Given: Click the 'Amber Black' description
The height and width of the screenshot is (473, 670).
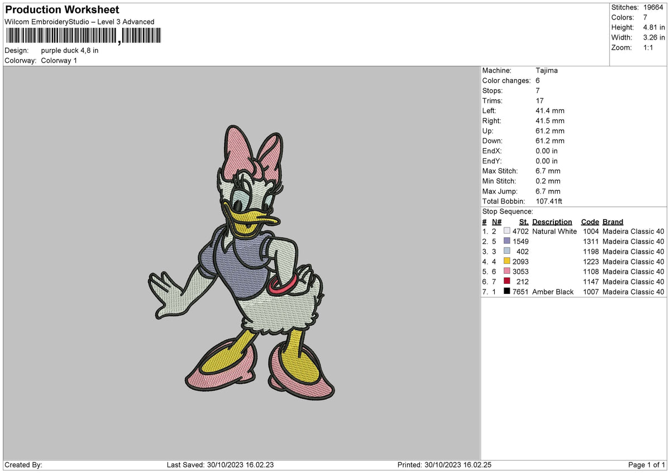Looking at the screenshot, I should point(553,291).
